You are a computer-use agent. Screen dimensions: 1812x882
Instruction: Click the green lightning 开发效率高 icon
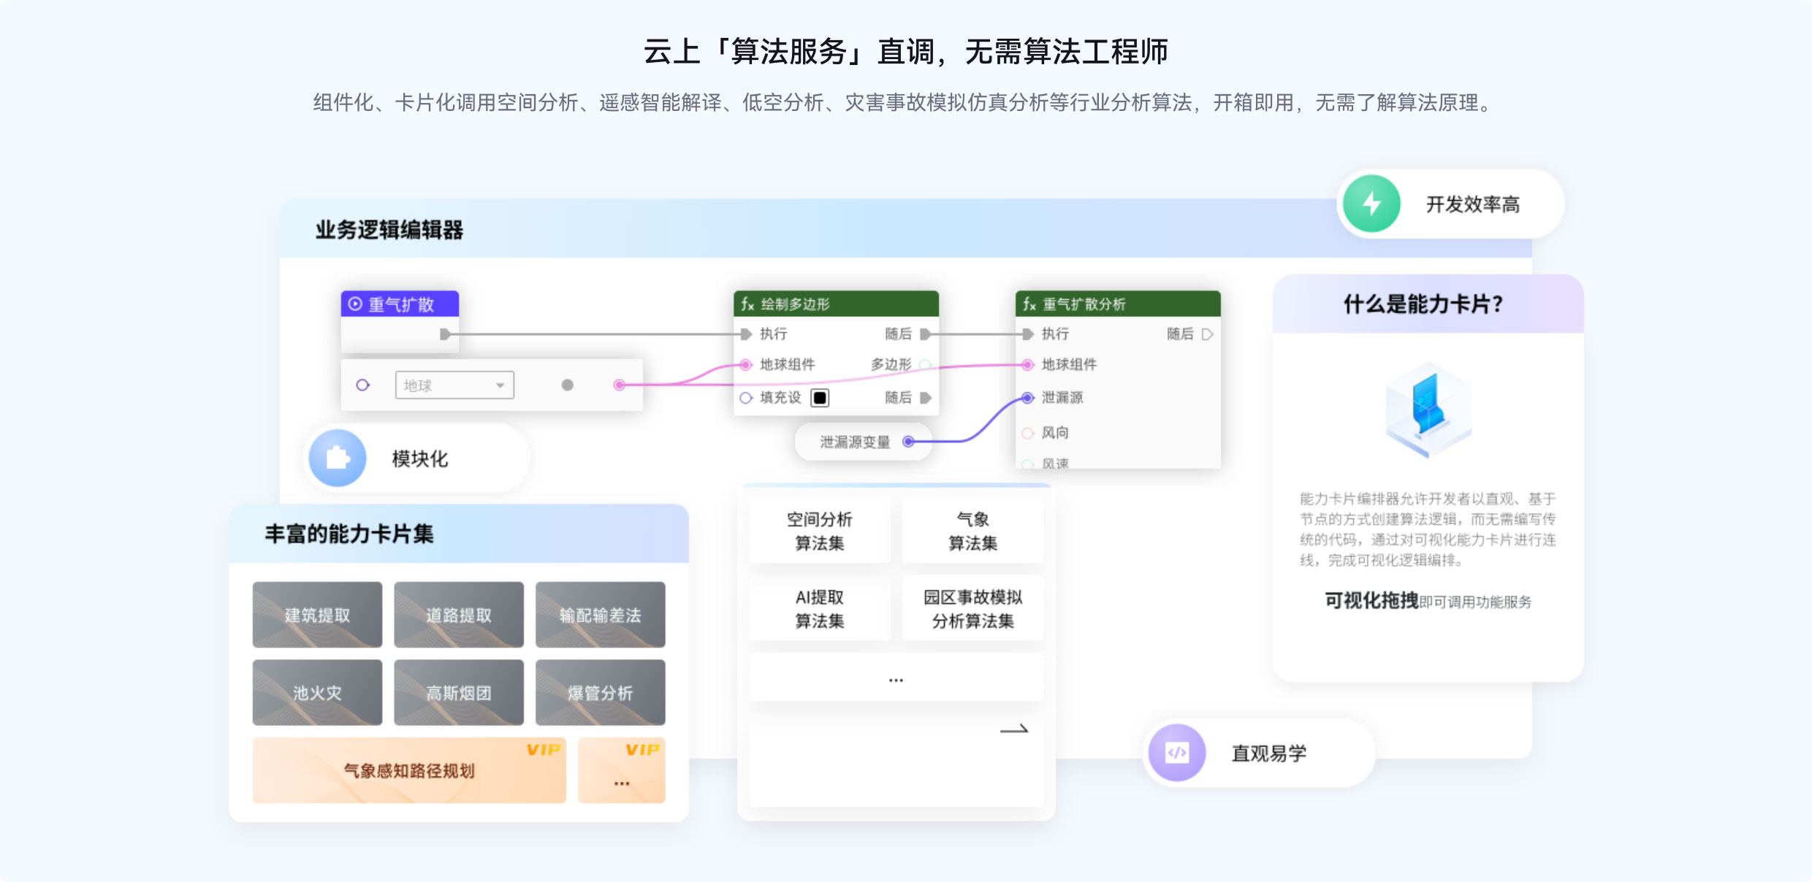tap(1371, 204)
